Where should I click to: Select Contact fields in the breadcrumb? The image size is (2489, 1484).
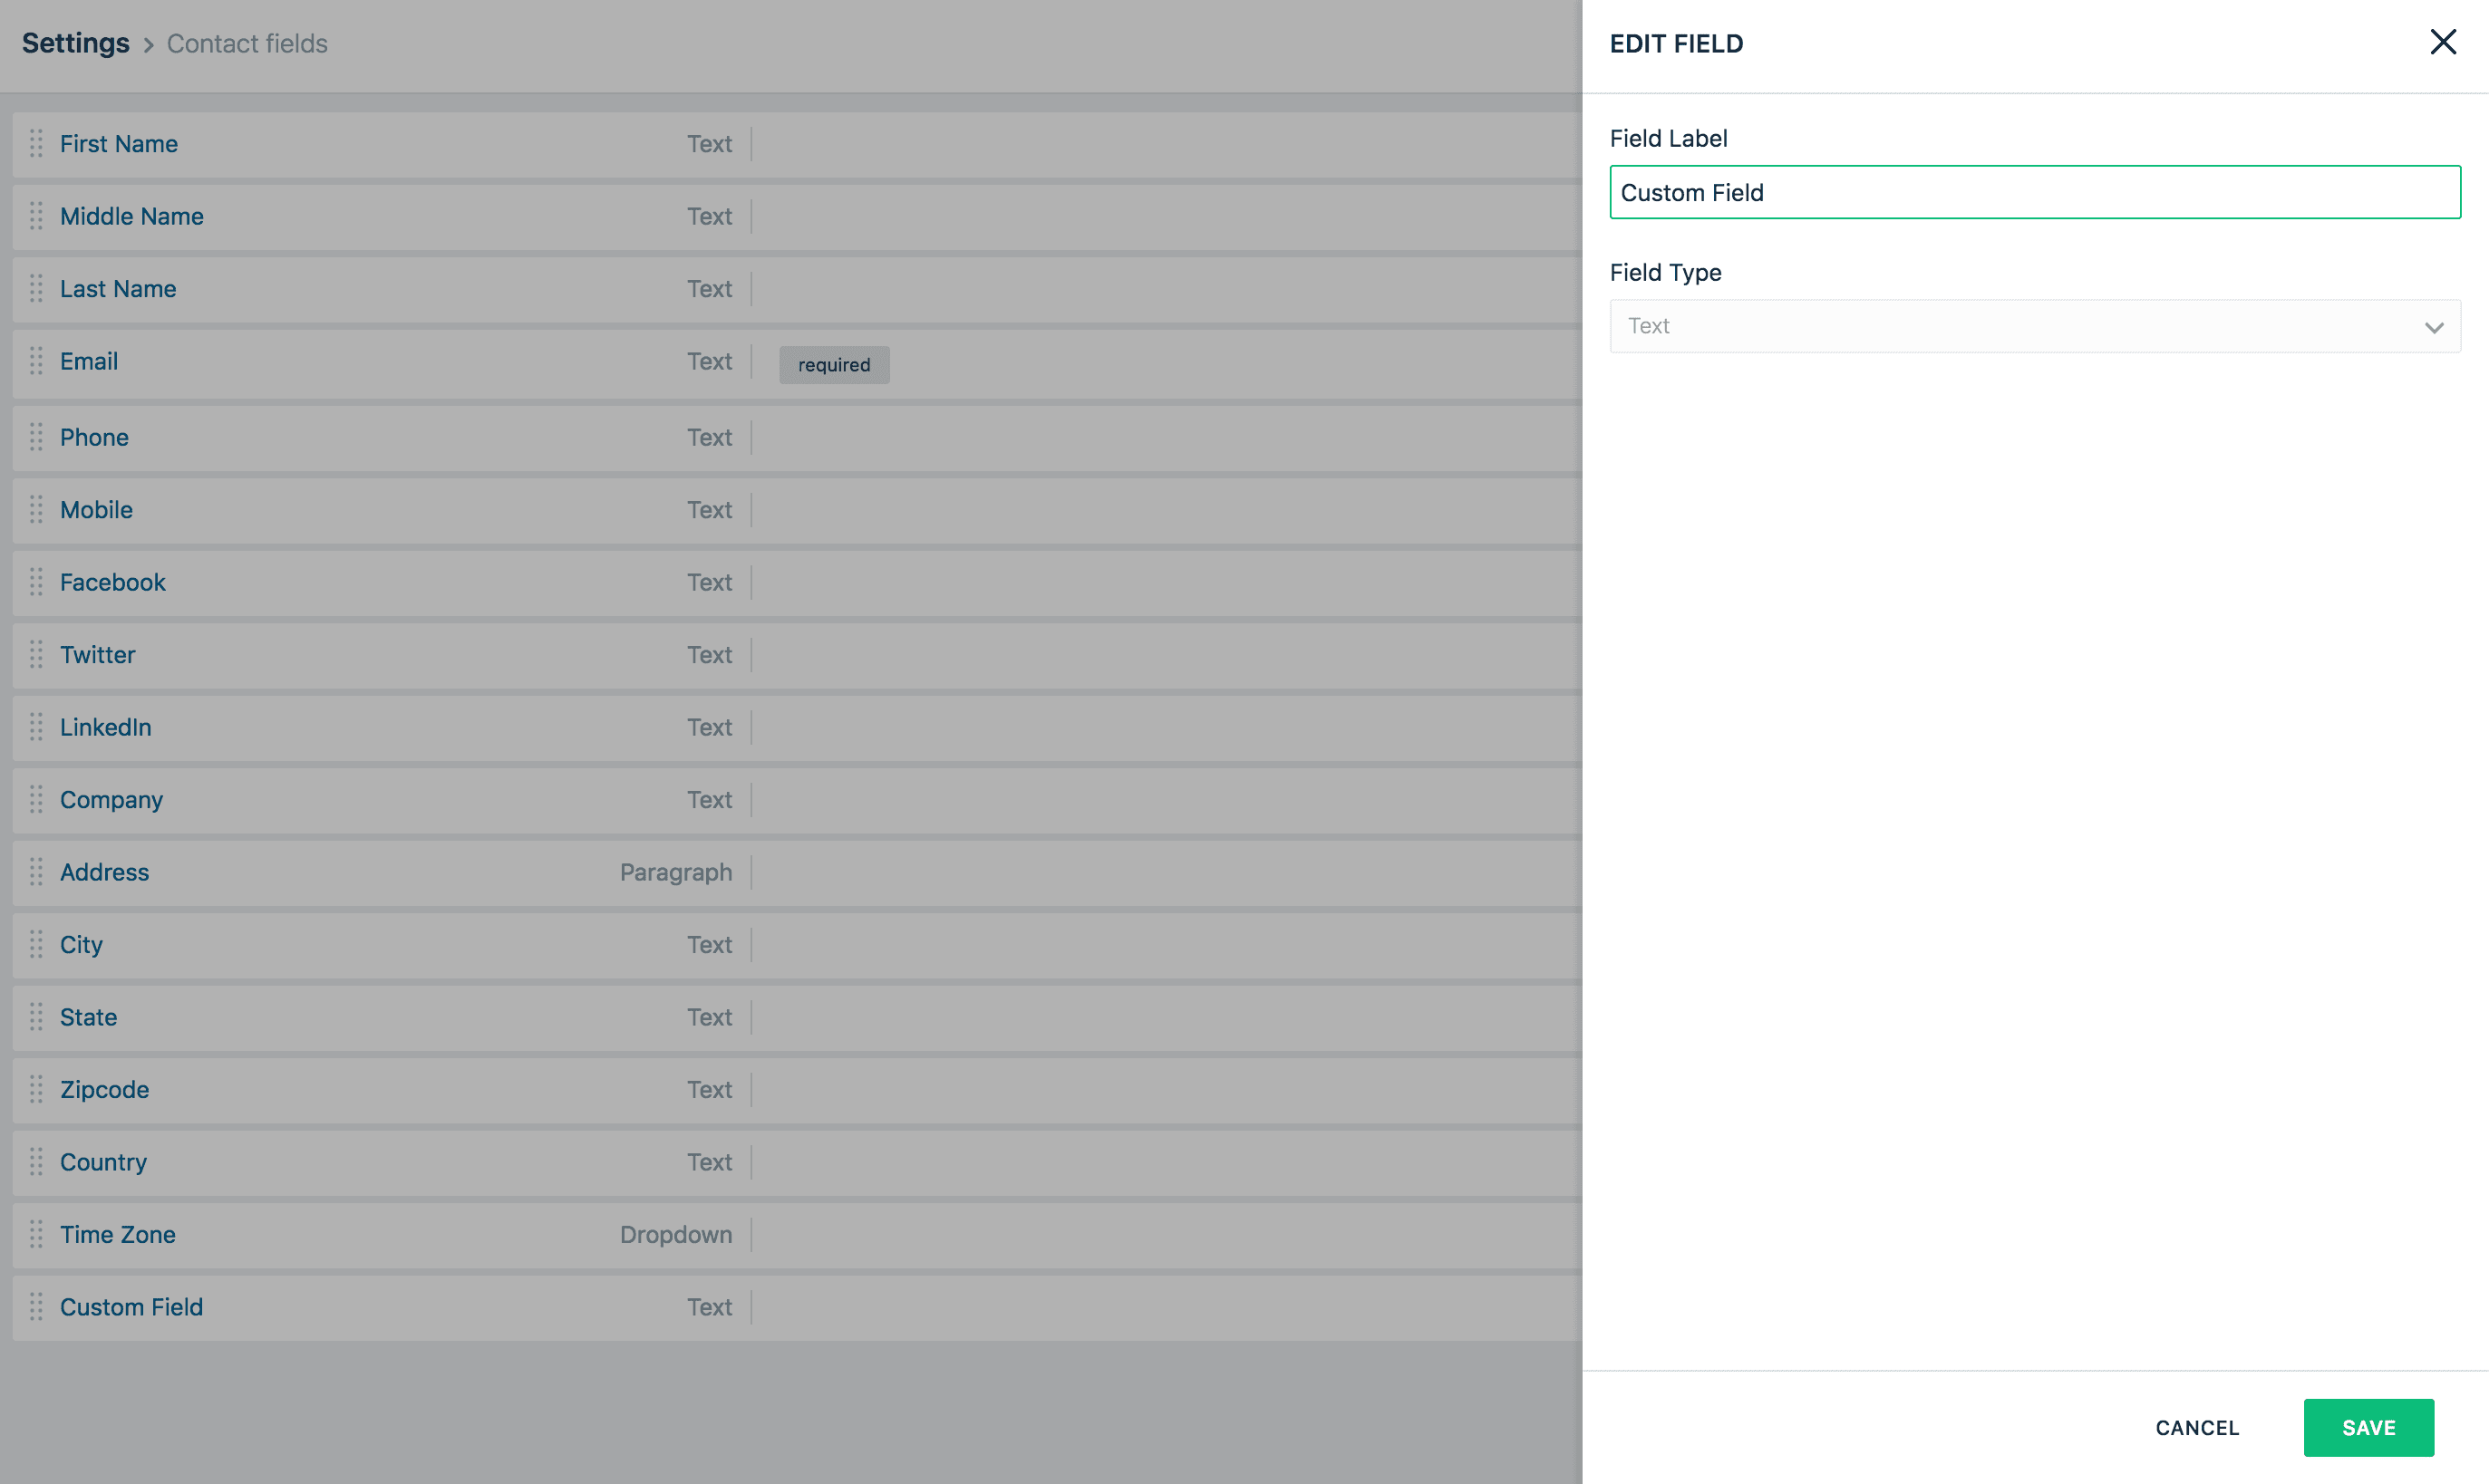(x=247, y=43)
